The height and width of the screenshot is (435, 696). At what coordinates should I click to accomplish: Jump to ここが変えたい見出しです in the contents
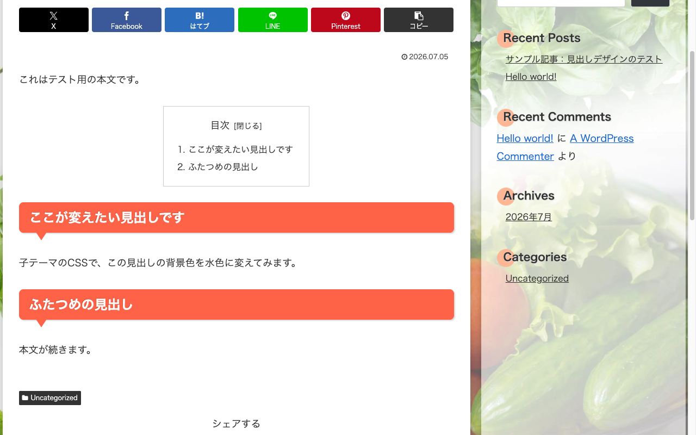[x=241, y=150]
